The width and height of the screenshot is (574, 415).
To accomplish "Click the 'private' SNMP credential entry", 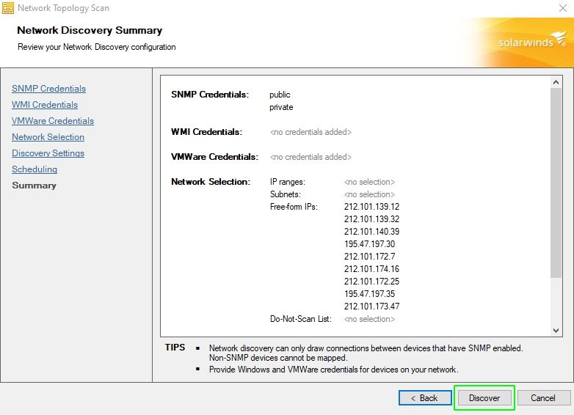I will tap(281, 107).
